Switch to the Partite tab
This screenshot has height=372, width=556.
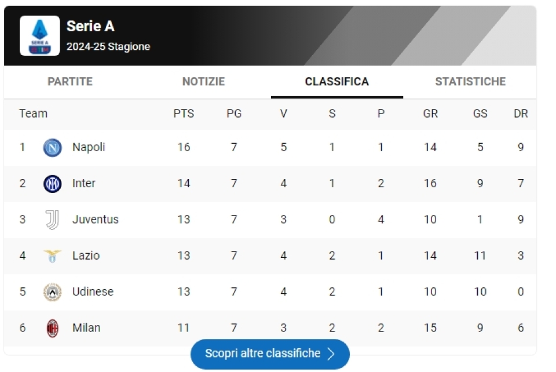point(70,82)
